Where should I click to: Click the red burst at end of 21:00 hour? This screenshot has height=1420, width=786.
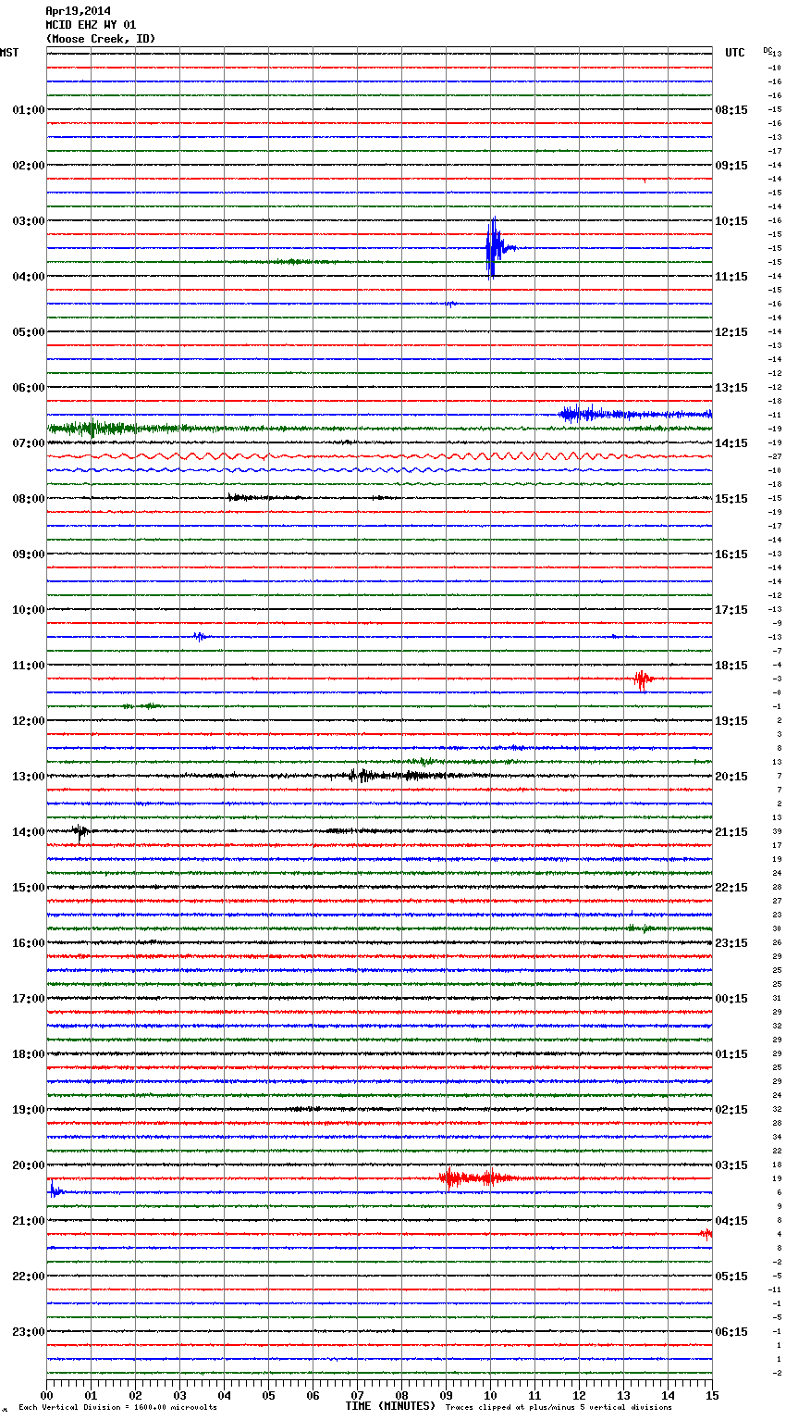pos(706,1234)
